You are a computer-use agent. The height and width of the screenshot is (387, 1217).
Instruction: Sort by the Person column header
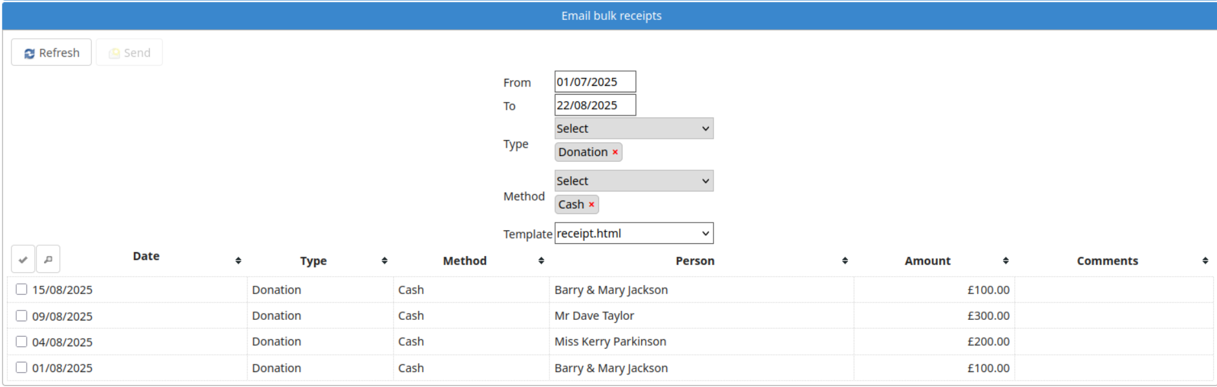[x=695, y=261]
